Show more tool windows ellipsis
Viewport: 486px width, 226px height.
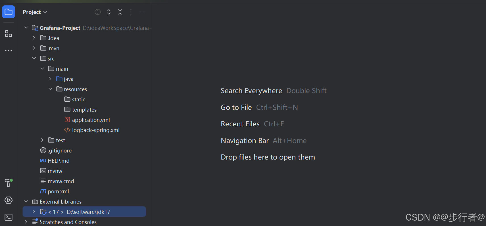pos(9,51)
